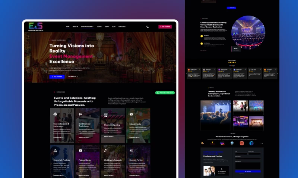Click the phone icon in contact card

tap(222, 169)
